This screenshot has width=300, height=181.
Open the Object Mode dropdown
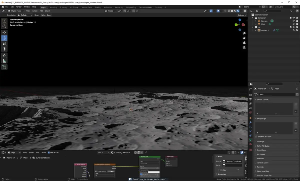click(16, 11)
